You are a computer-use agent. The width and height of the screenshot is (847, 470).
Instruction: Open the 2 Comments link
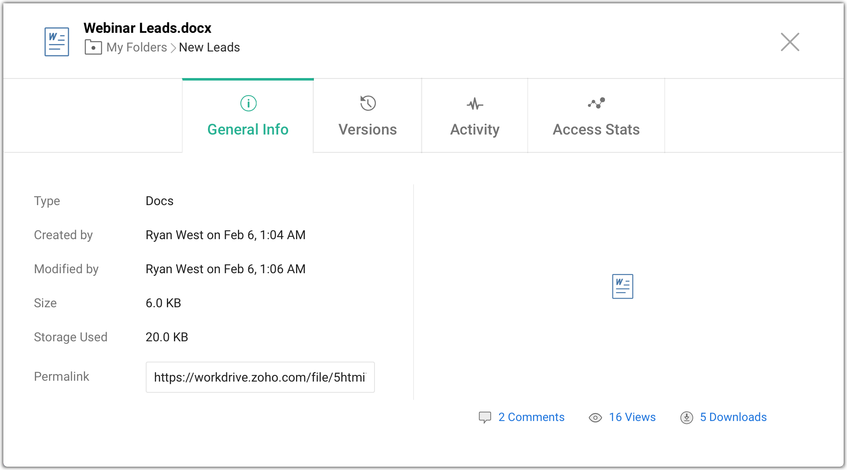point(531,417)
